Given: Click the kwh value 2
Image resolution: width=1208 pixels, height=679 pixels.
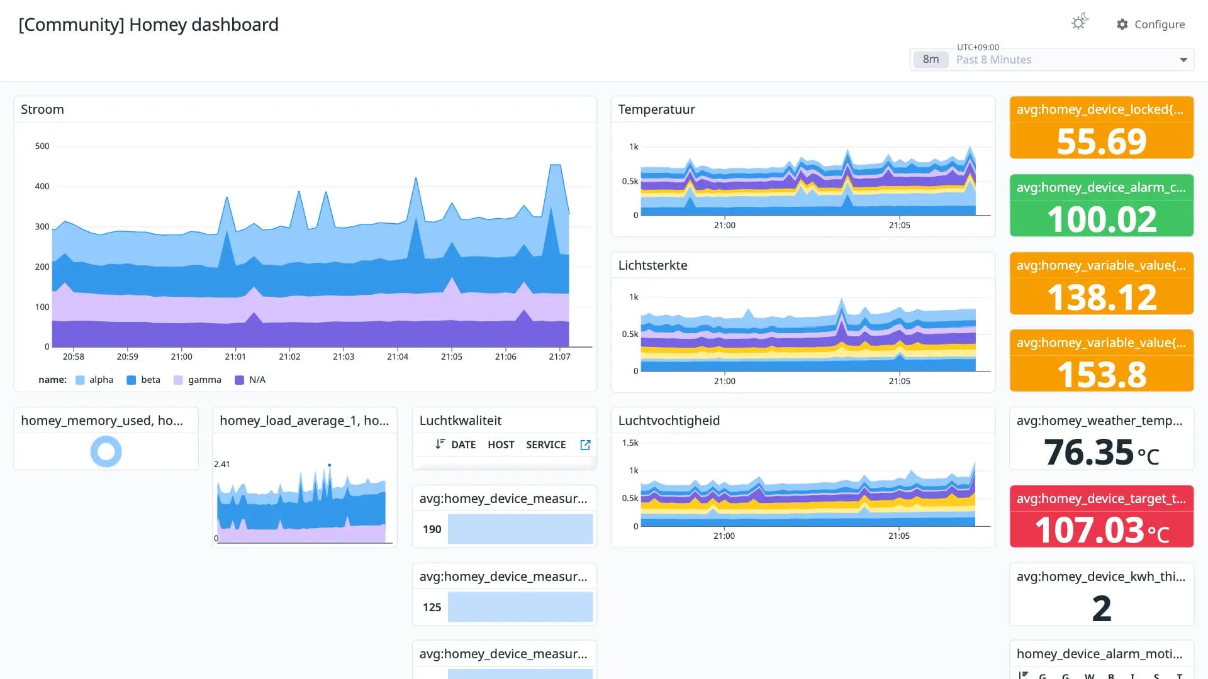Looking at the screenshot, I should pos(1101,608).
